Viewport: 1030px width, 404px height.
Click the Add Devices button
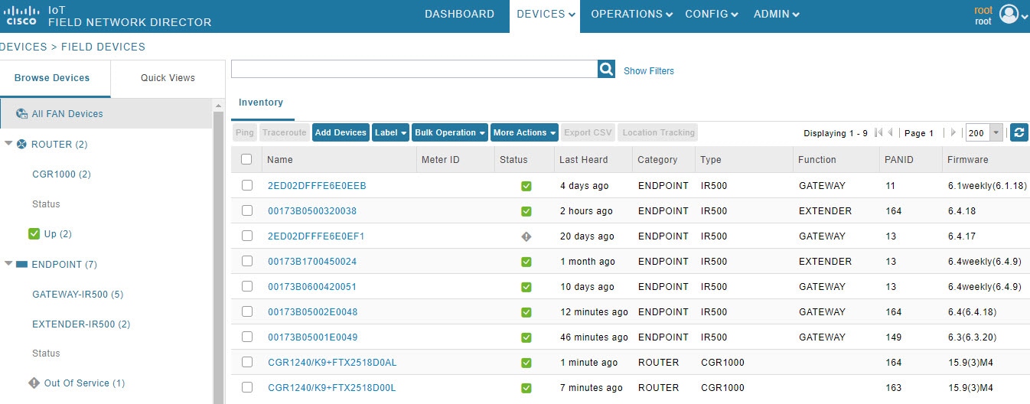[x=341, y=132]
